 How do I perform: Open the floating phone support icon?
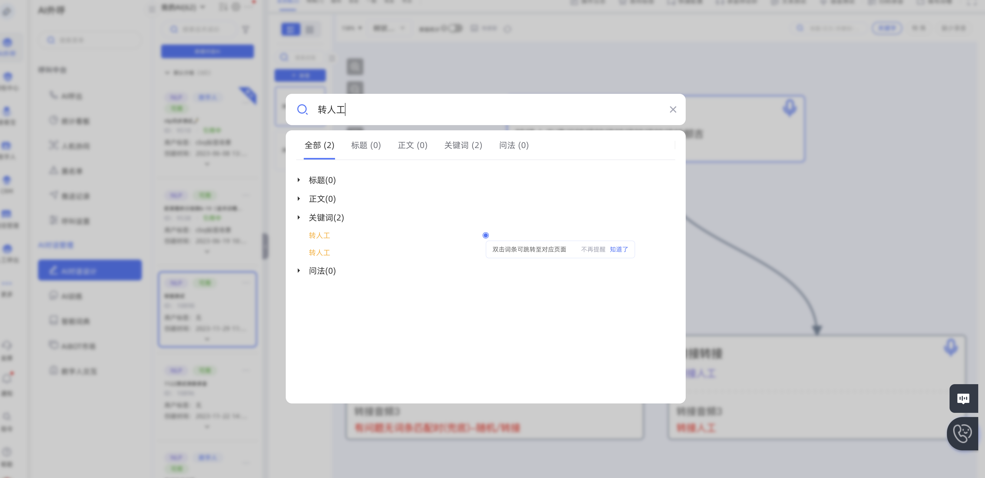963,434
